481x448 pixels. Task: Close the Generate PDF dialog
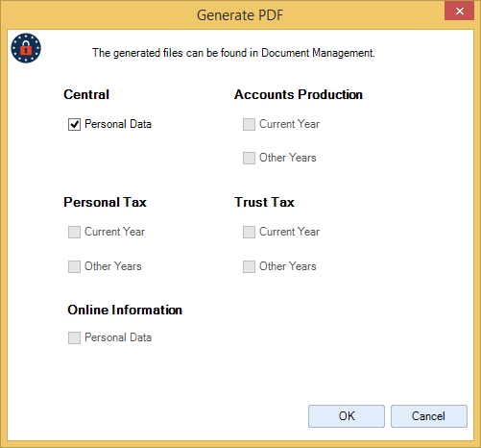point(459,12)
